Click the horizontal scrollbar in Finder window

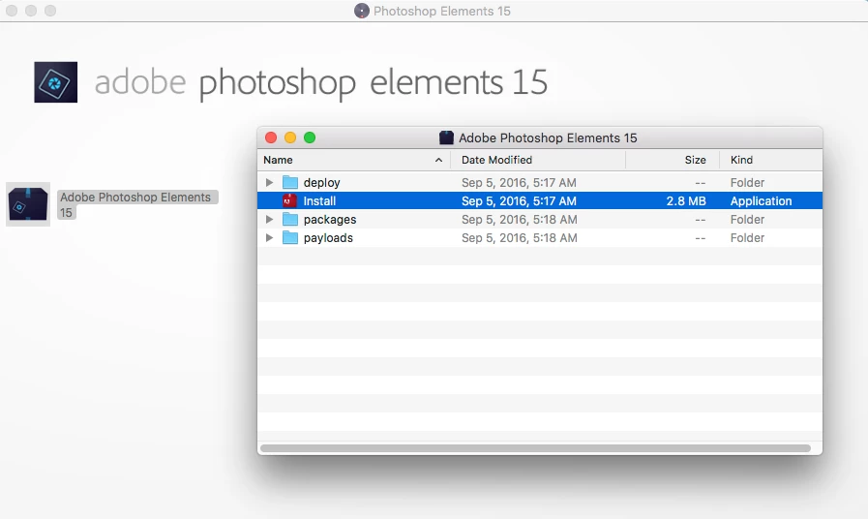pos(535,448)
